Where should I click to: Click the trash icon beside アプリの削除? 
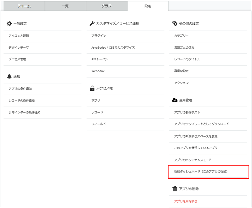click(175, 188)
